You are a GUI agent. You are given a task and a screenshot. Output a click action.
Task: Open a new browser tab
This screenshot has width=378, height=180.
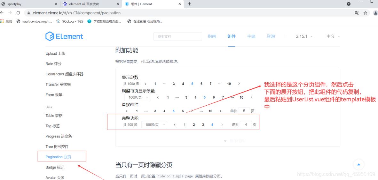(190, 4)
